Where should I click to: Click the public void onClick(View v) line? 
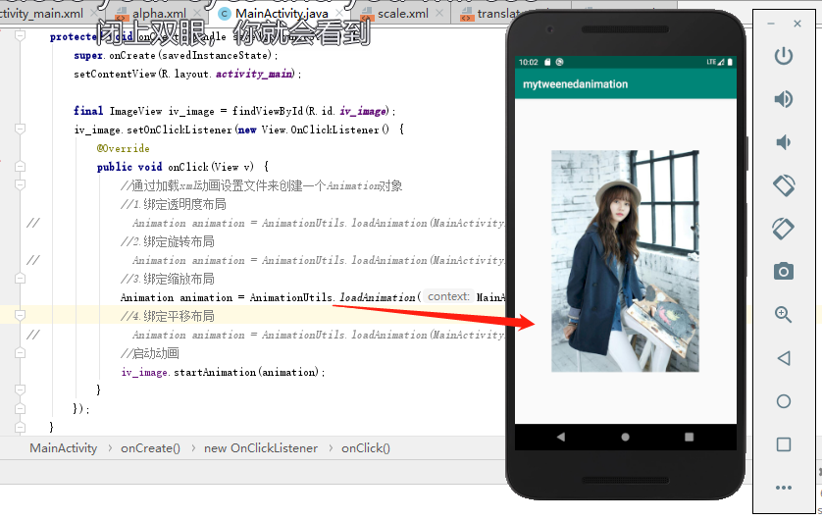pos(183,167)
